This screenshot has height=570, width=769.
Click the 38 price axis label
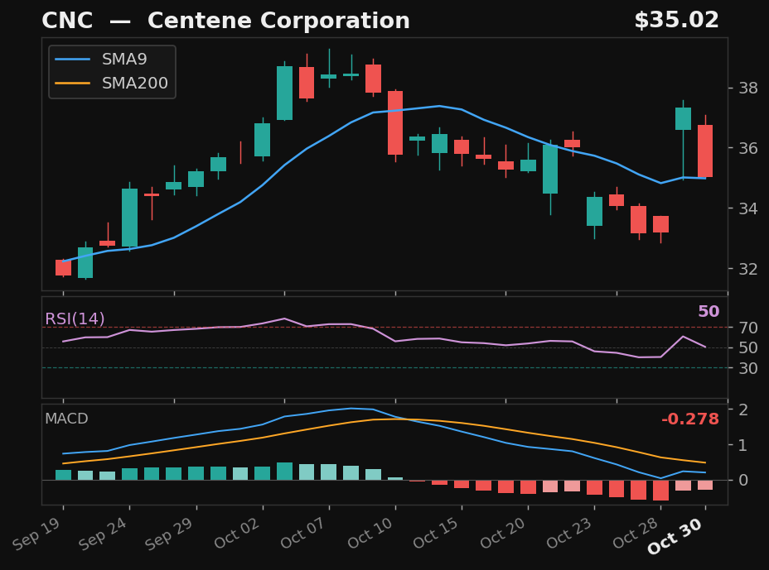(x=748, y=89)
